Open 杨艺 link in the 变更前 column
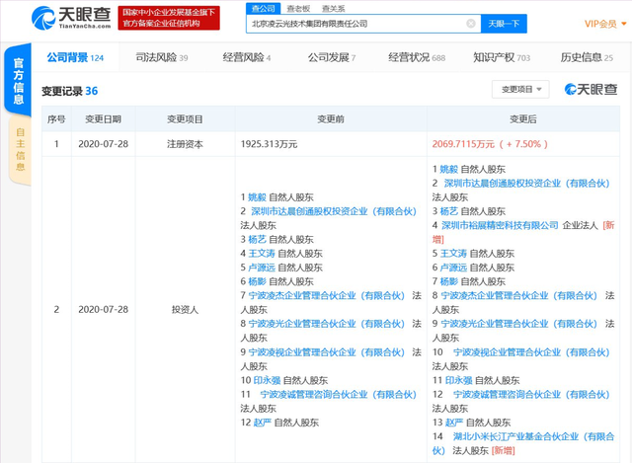 [x=257, y=239]
